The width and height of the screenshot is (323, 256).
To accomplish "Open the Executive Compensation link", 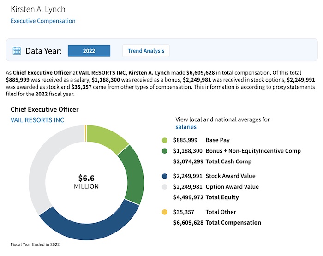I will [43, 21].
